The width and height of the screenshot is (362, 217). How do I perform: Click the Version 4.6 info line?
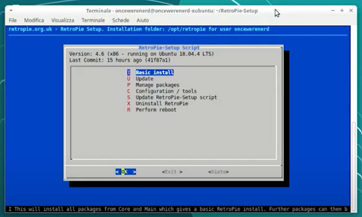[142, 54]
